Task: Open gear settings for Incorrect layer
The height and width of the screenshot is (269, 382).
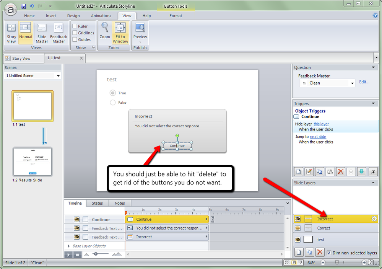Action: pos(374,219)
